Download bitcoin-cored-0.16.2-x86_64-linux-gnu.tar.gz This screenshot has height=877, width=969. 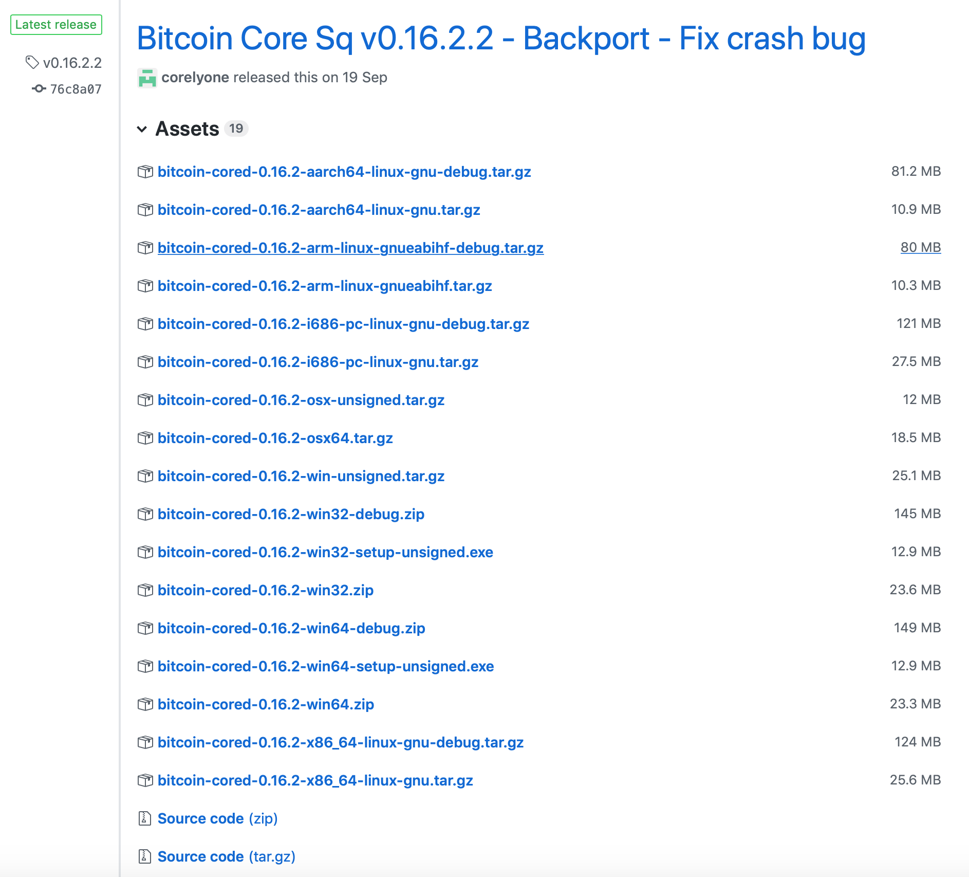[315, 780]
